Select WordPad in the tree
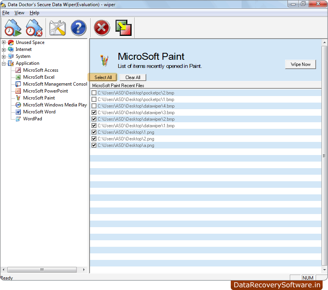328x290 pixels. 32,119
